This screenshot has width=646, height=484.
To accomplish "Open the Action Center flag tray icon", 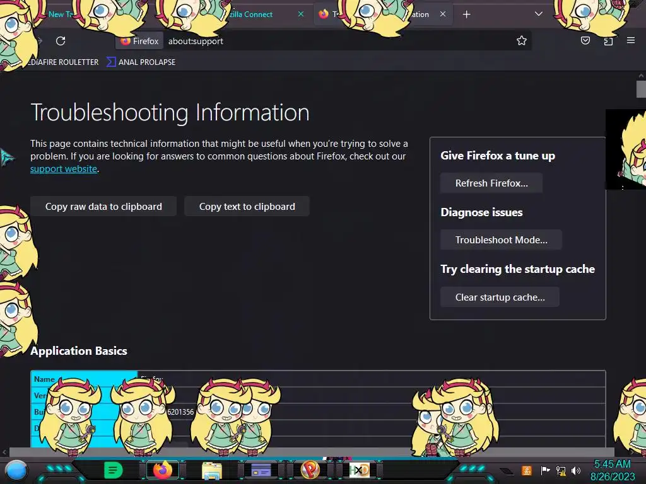I will (x=545, y=470).
